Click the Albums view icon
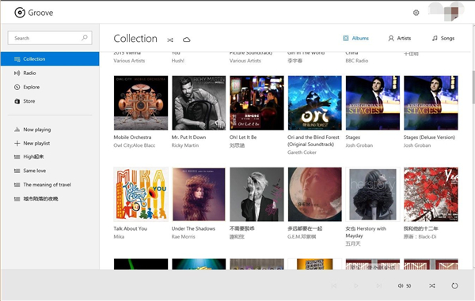 point(346,38)
